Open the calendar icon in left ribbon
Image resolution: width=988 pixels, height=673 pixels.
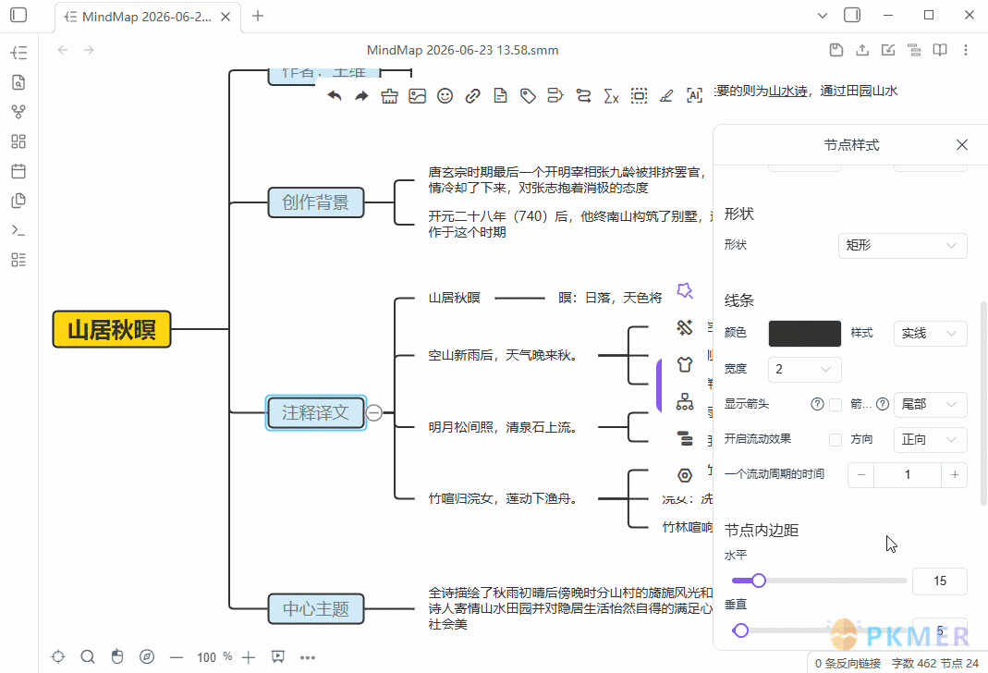18,171
